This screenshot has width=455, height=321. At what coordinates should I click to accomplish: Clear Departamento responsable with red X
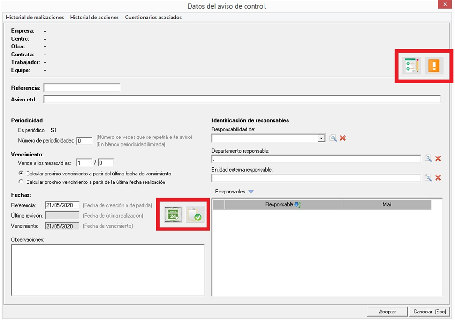tap(438, 158)
